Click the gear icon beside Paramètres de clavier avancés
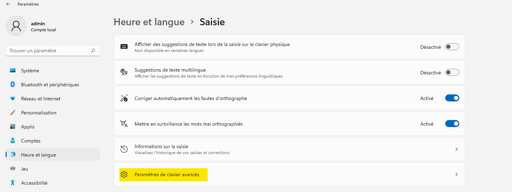 (124, 174)
